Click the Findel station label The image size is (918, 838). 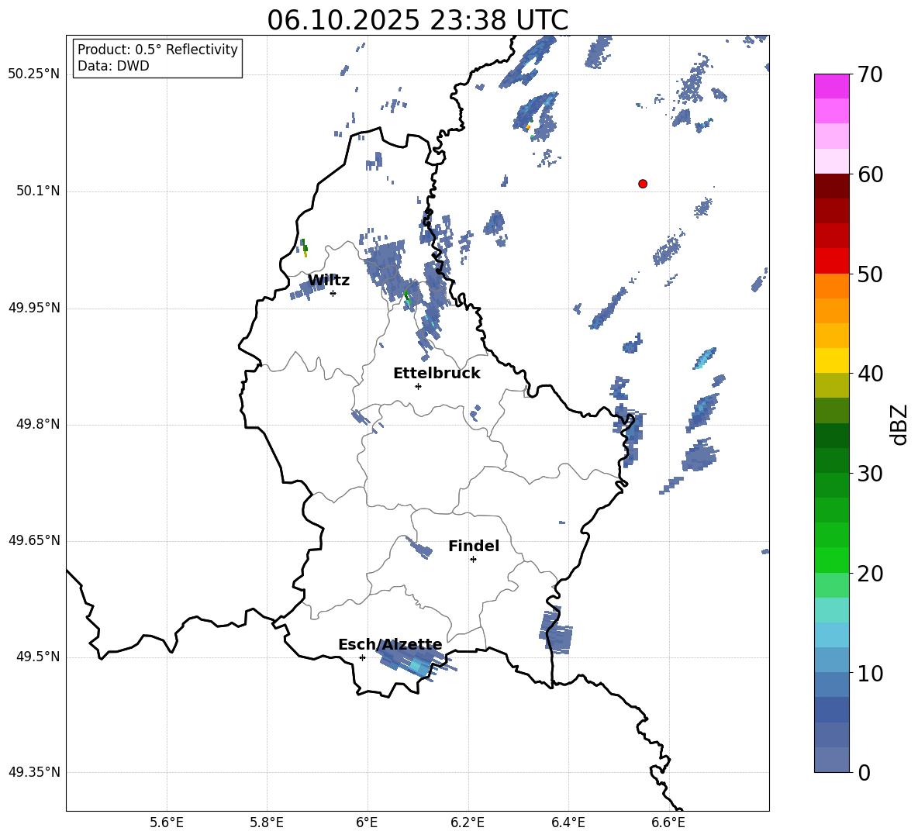coord(473,546)
